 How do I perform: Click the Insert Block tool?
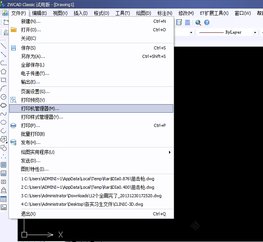point(3,139)
